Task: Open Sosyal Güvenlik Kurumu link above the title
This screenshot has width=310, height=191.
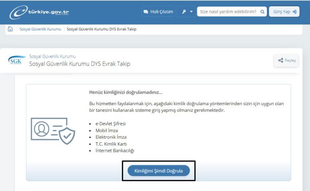Action: 52,56
